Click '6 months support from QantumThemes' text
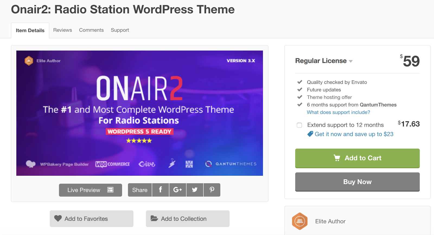 click(352, 105)
